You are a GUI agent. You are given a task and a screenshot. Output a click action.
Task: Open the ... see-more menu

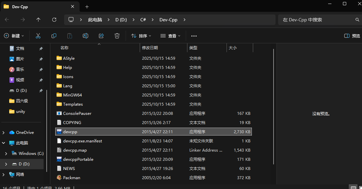coord(194,36)
